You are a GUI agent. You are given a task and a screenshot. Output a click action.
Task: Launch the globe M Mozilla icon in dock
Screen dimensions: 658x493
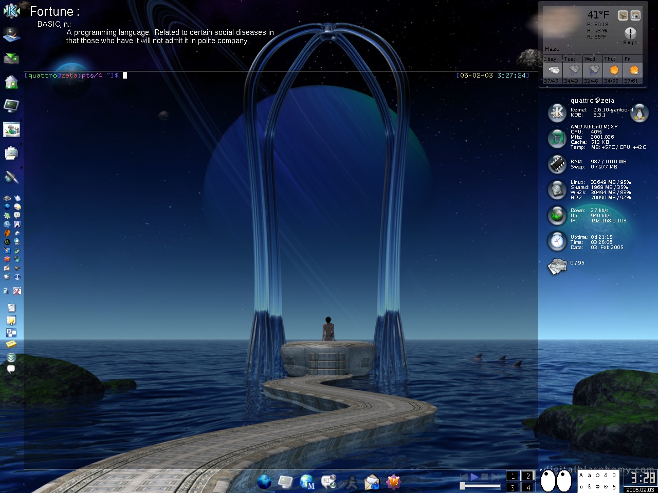coord(307,482)
